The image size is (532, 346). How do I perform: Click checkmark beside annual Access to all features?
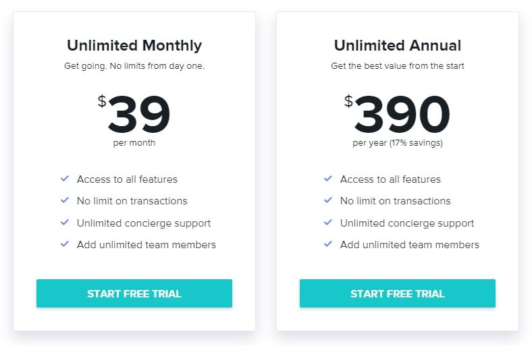pos(328,179)
